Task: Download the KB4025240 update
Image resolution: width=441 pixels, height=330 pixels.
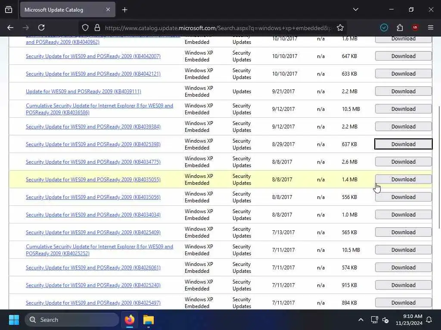Action: [x=403, y=285]
